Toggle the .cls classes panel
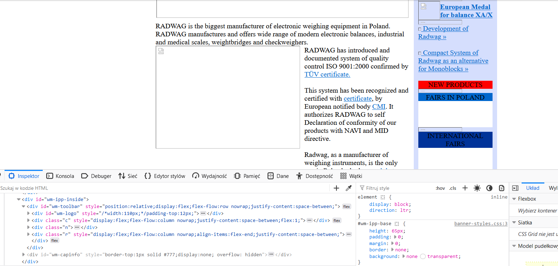 click(453, 188)
